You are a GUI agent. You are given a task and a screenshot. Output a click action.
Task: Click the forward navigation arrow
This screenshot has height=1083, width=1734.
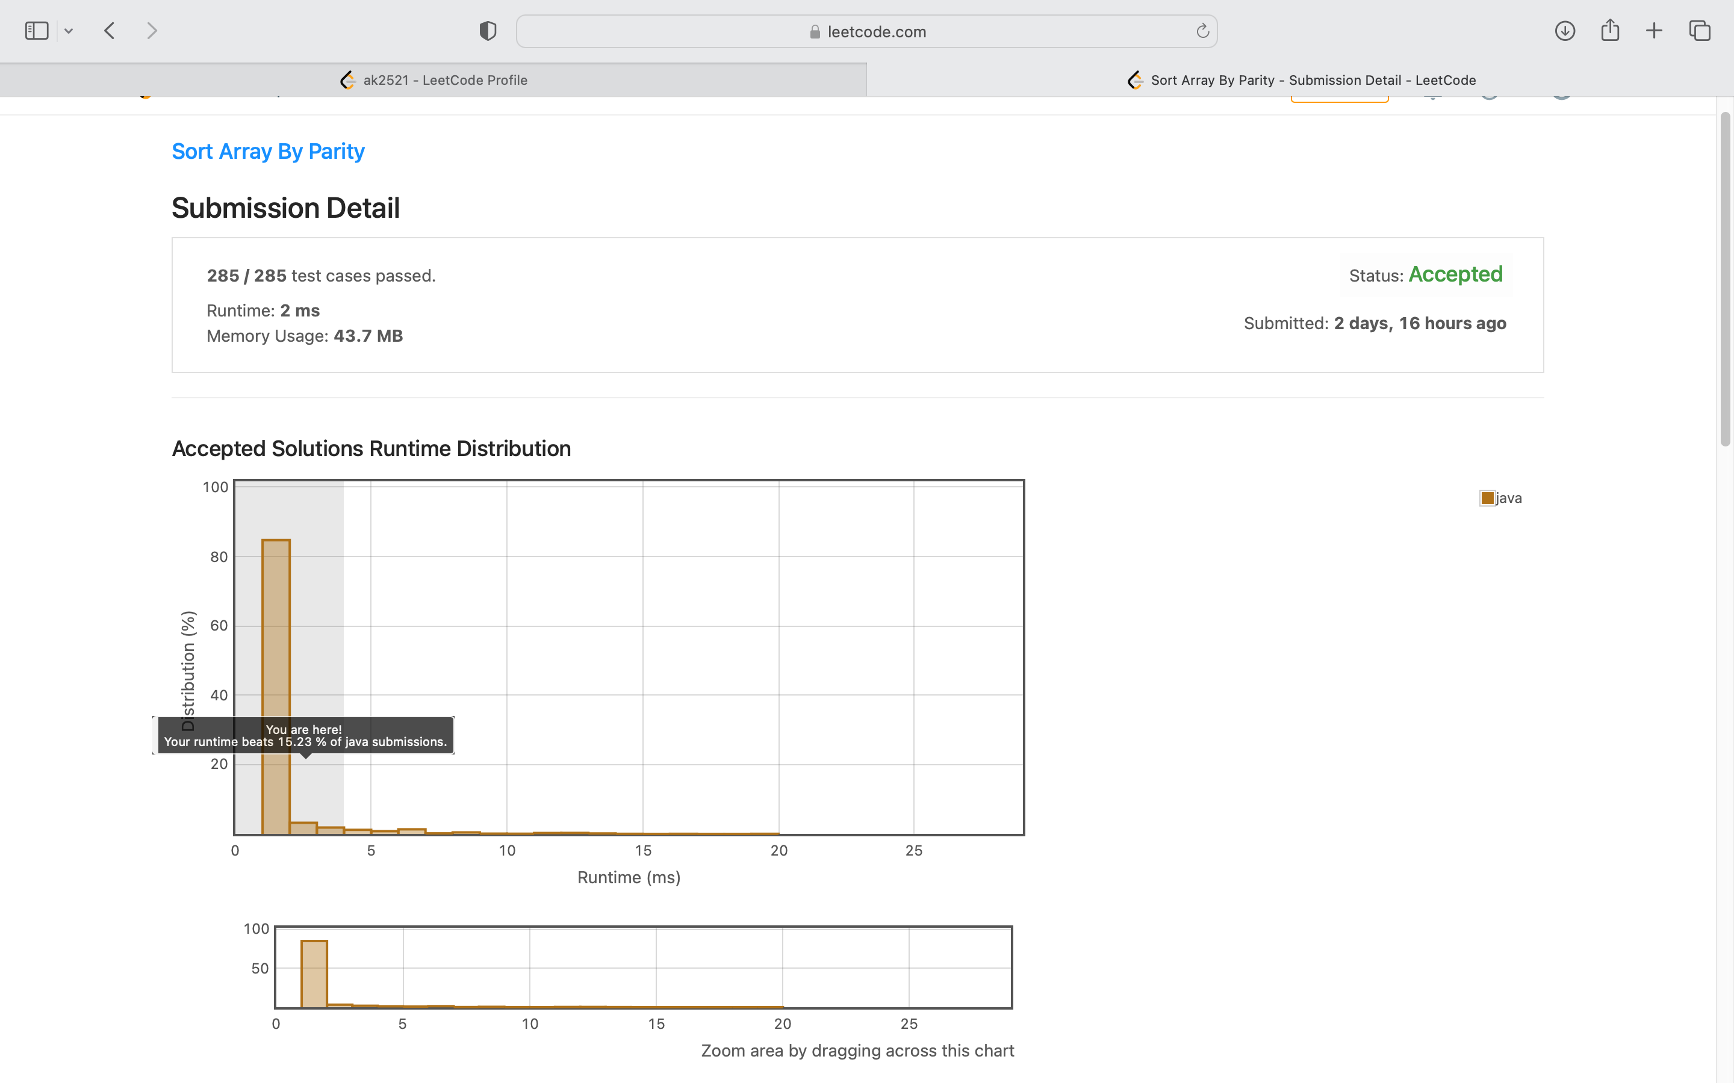pos(151,31)
